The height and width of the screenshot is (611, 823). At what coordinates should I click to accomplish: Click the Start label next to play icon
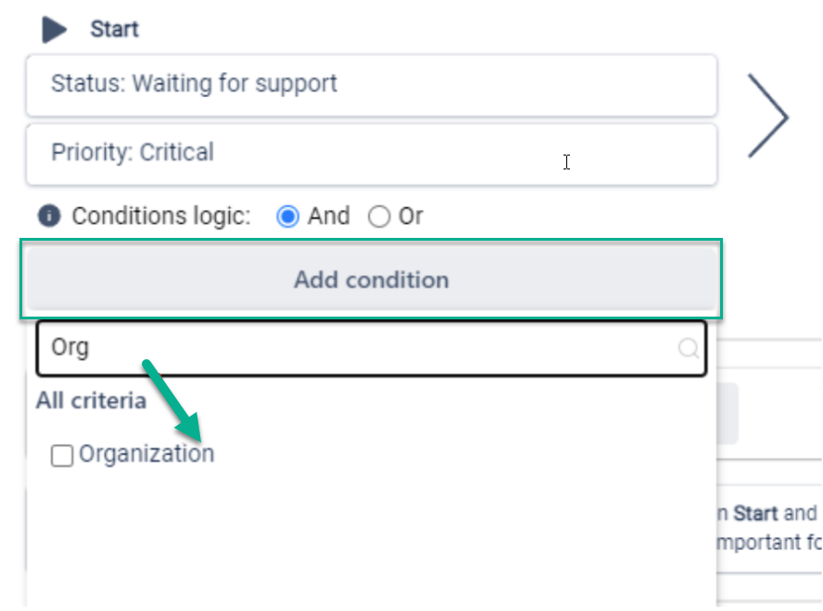pyautogui.click(x=114, y=30)
